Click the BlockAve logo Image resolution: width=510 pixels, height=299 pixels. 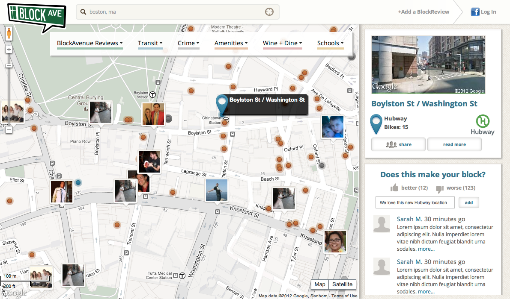tap(36, 15)
